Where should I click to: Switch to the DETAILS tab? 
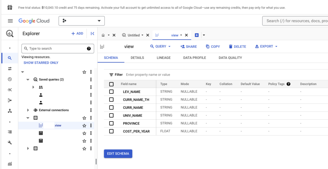[137, 58]
